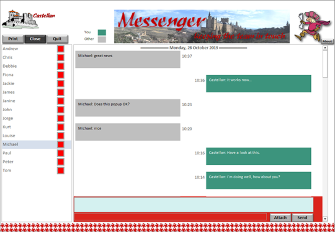Attach a file to the message
The image size is (335, 232).
coord(280,217)
